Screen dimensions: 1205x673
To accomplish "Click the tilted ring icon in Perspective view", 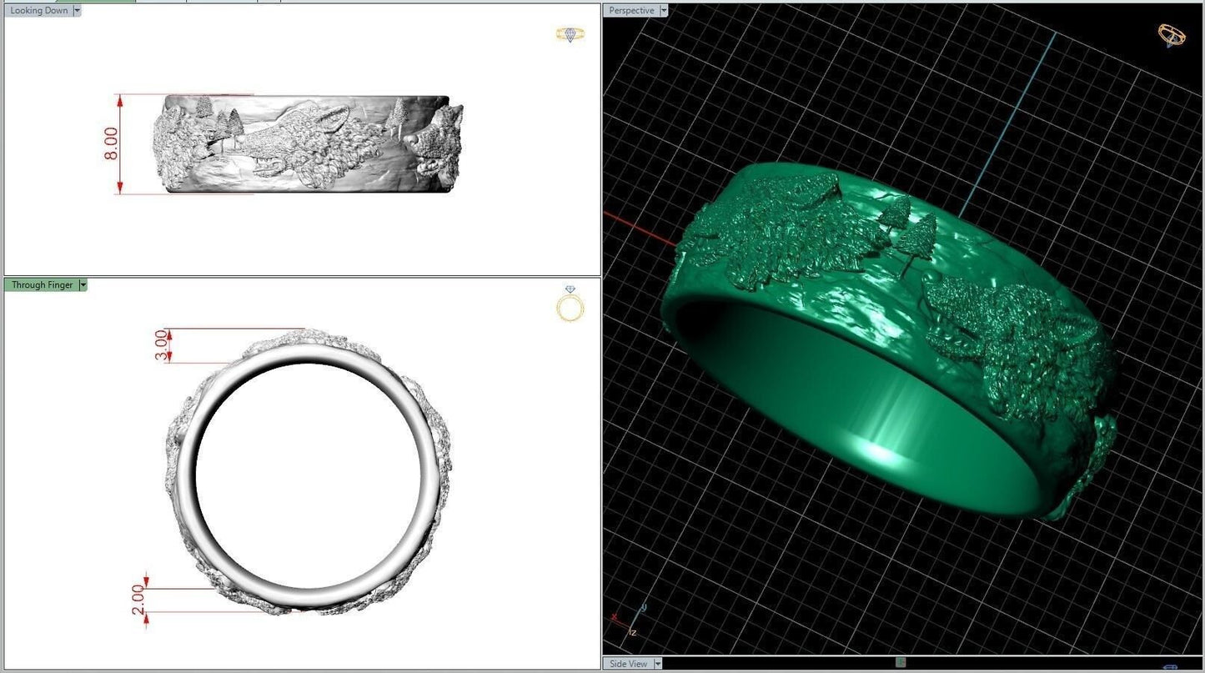I will click(x=1172, y=35).
